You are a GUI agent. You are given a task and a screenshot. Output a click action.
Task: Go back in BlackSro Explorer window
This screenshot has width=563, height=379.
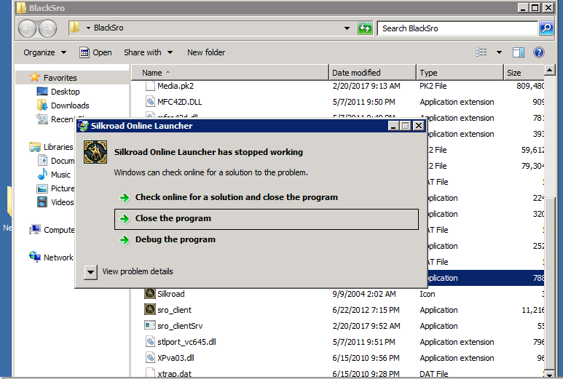pos(27,28)
